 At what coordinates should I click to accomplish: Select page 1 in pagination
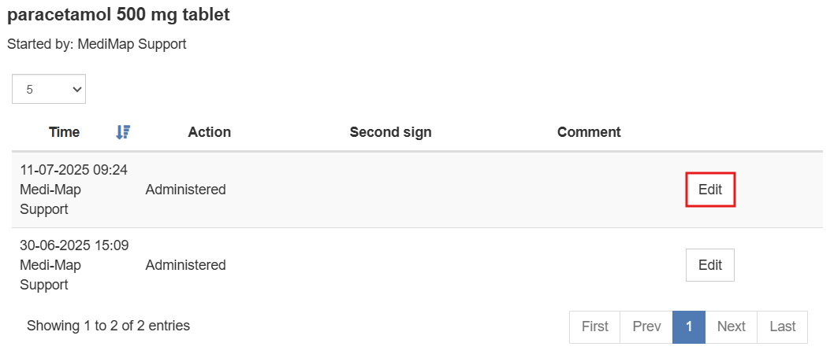click(689, 326)
